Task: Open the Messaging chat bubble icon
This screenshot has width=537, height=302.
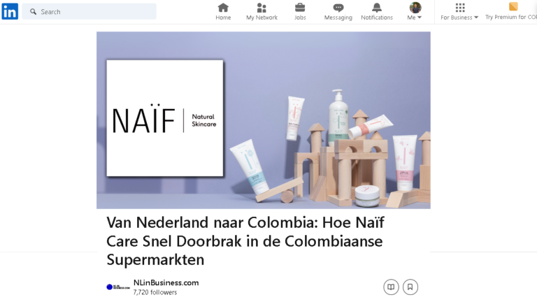Action: click(x=338, y=8)
